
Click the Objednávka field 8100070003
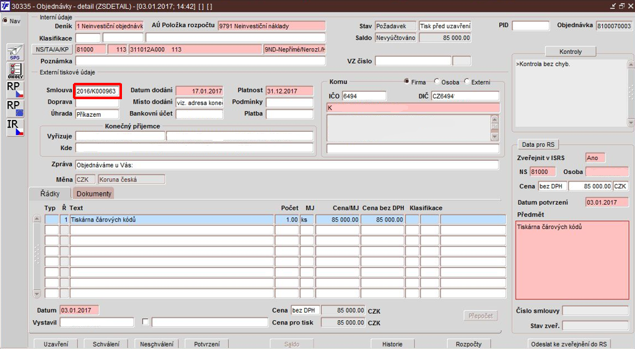614,26
